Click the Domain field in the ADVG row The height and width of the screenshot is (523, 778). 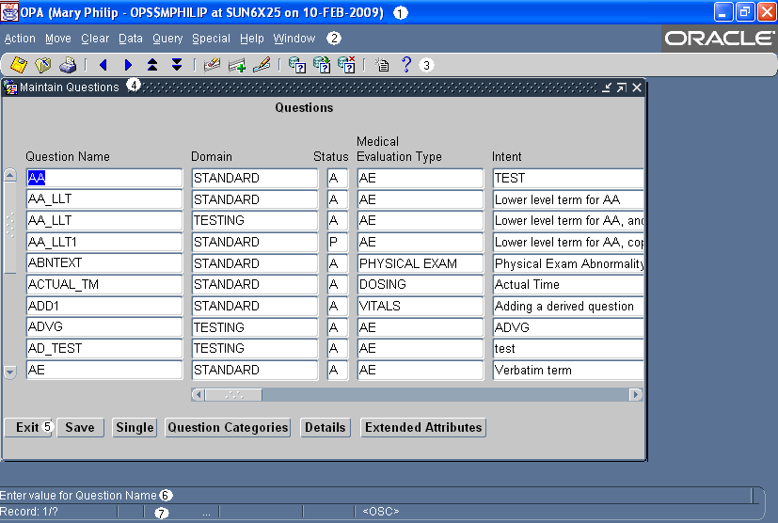(255, 327)
